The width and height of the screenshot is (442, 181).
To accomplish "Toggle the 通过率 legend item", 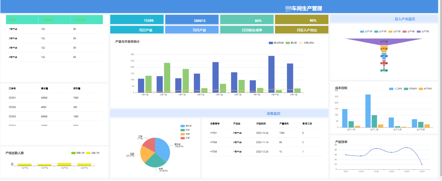I will pos(288,43).
